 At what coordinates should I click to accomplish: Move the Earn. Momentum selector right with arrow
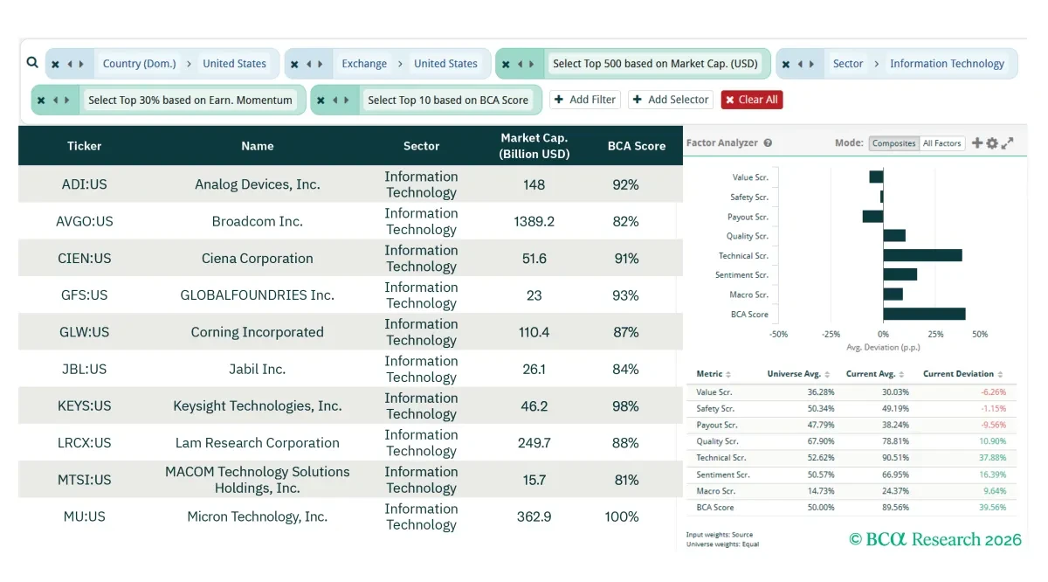click(x=68, y=100)
